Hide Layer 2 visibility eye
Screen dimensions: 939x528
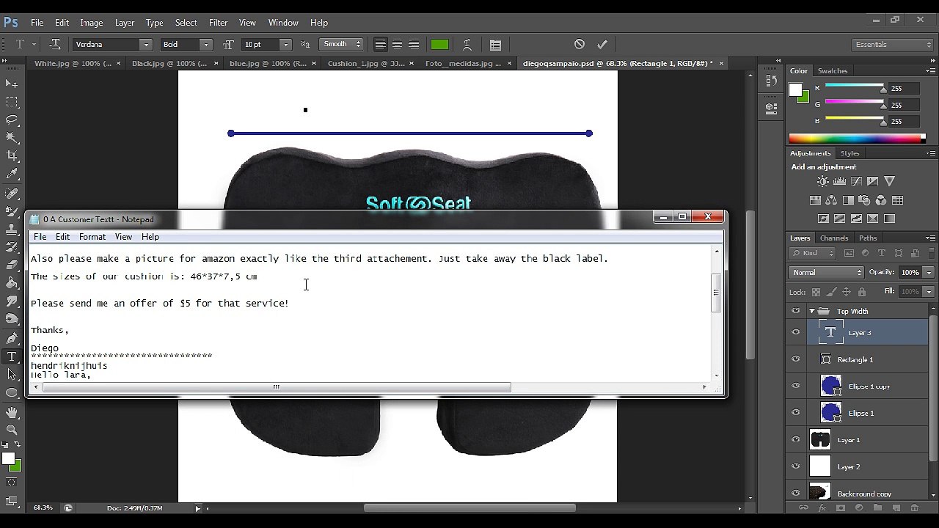(796, 466)
